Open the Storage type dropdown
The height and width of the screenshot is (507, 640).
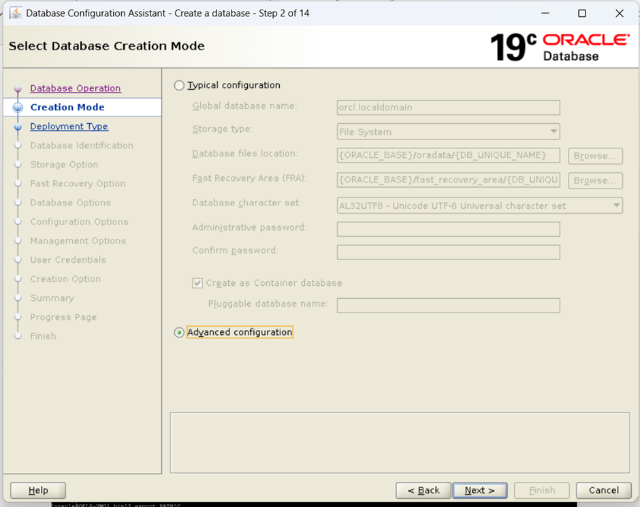pos(448,132)
